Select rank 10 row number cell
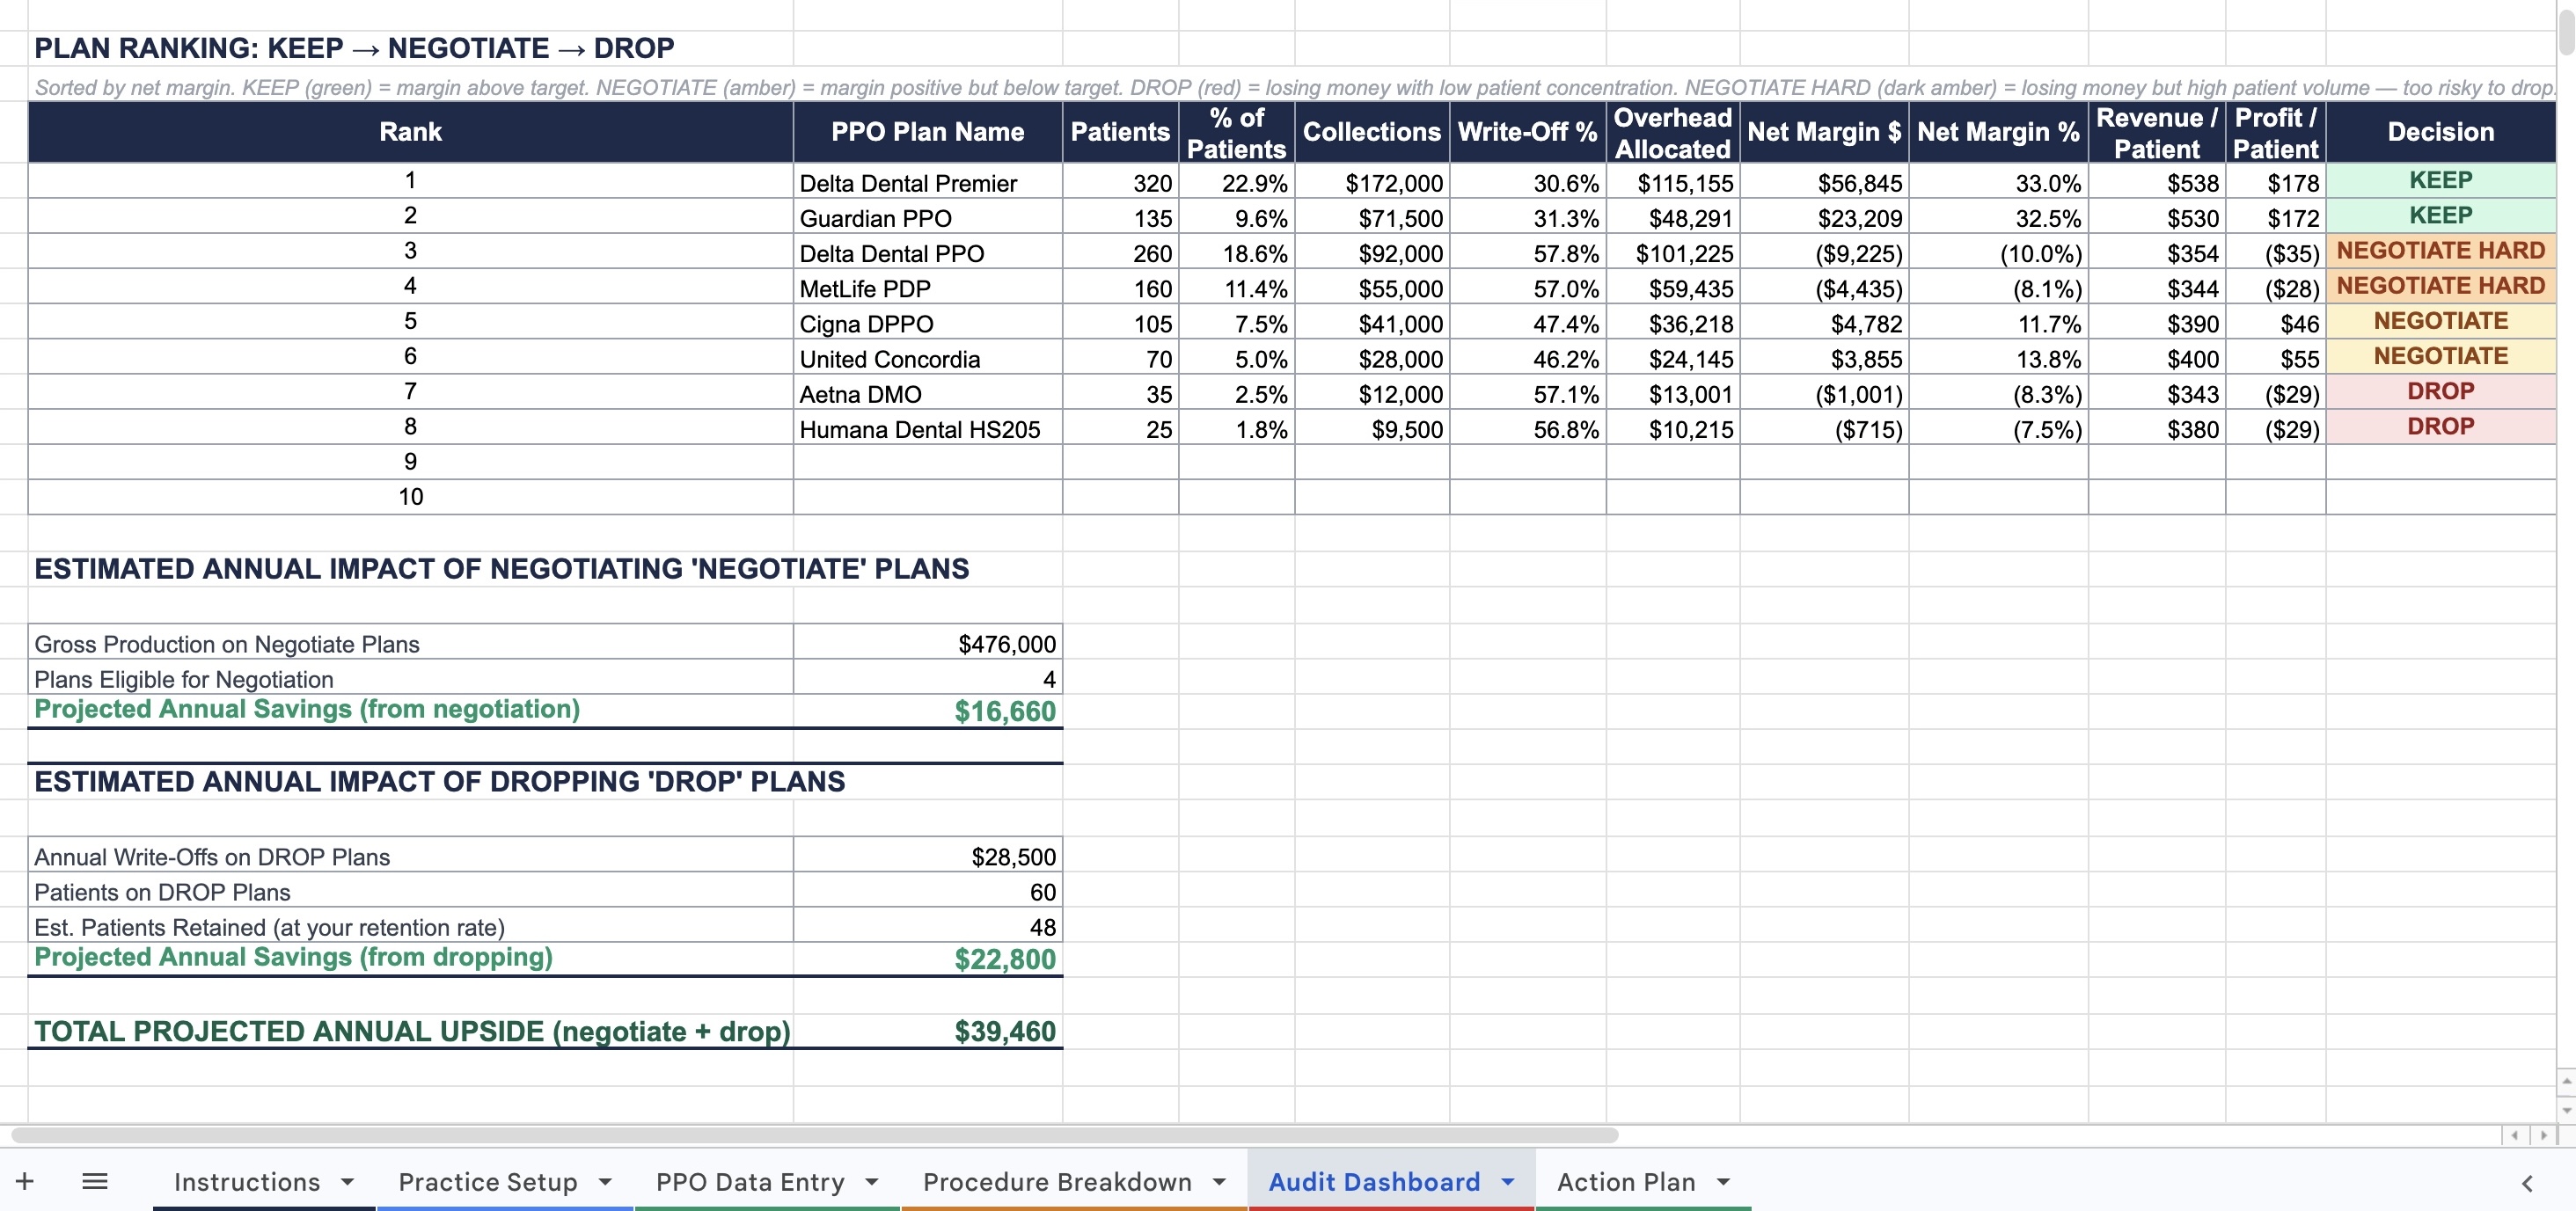This screenshot has width=2576, height=1211. (x=410, y=497)
